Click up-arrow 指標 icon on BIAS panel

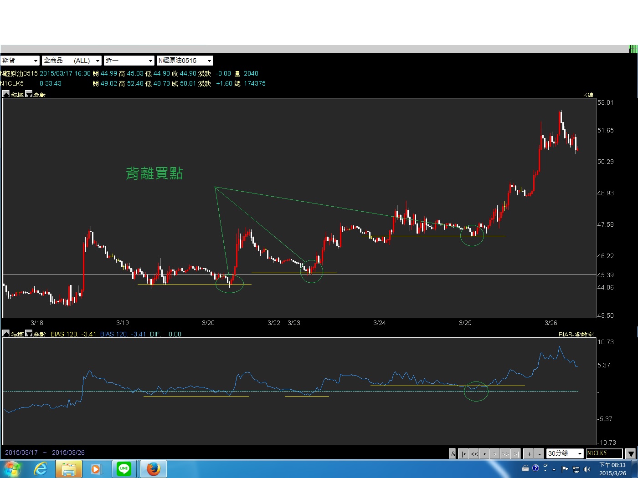(x=6, y=333)
